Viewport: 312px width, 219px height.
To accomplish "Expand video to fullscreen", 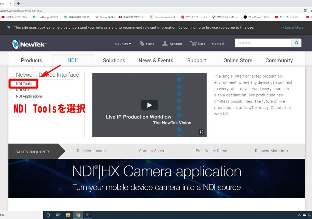I will [x=201, y=132].
